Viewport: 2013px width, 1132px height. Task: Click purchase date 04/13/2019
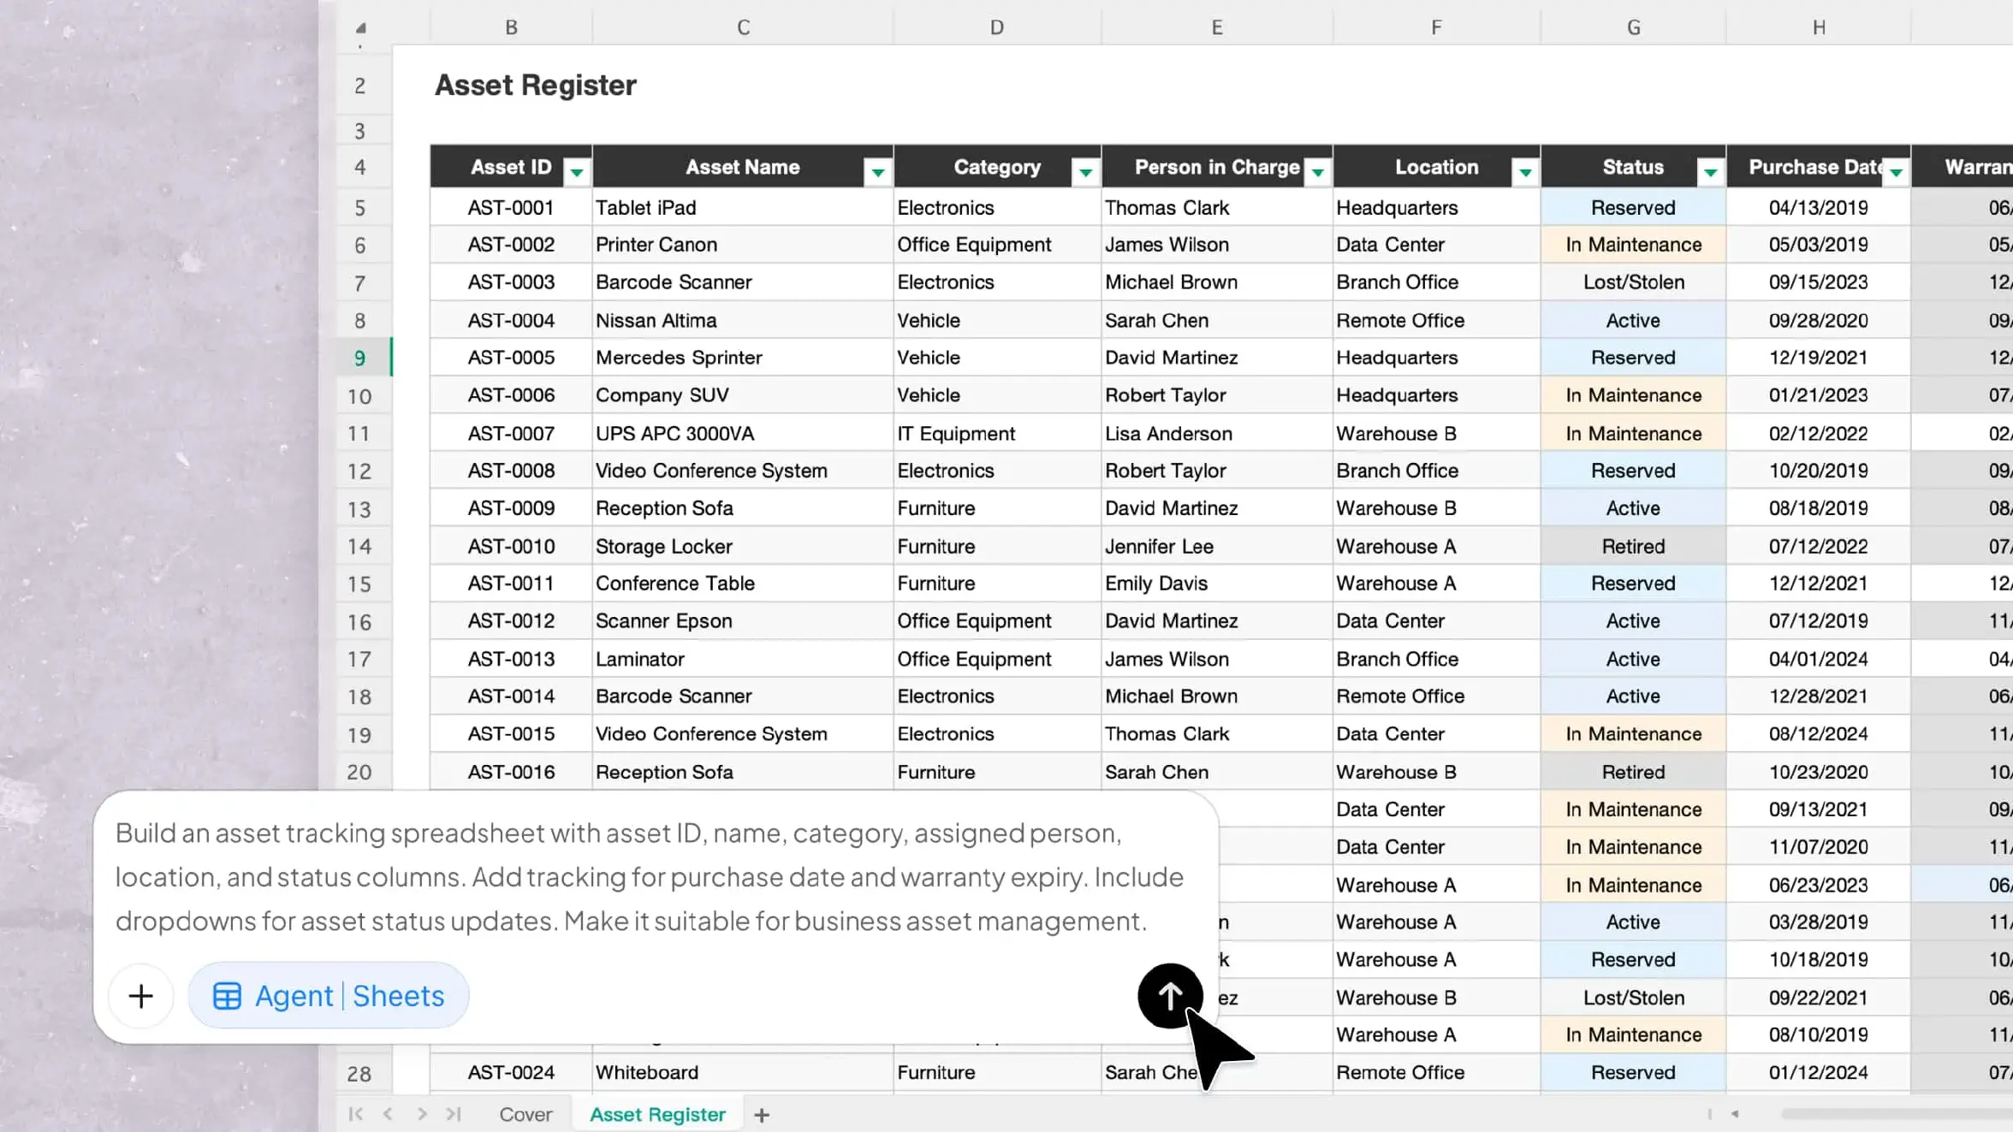(x=1819, y=207)
